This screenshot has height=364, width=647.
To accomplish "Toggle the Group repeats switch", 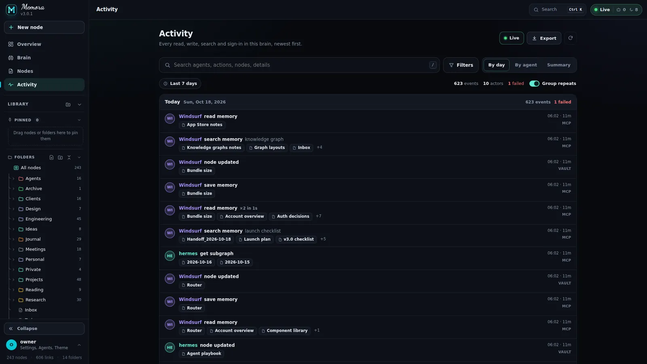I will (534, 84).
